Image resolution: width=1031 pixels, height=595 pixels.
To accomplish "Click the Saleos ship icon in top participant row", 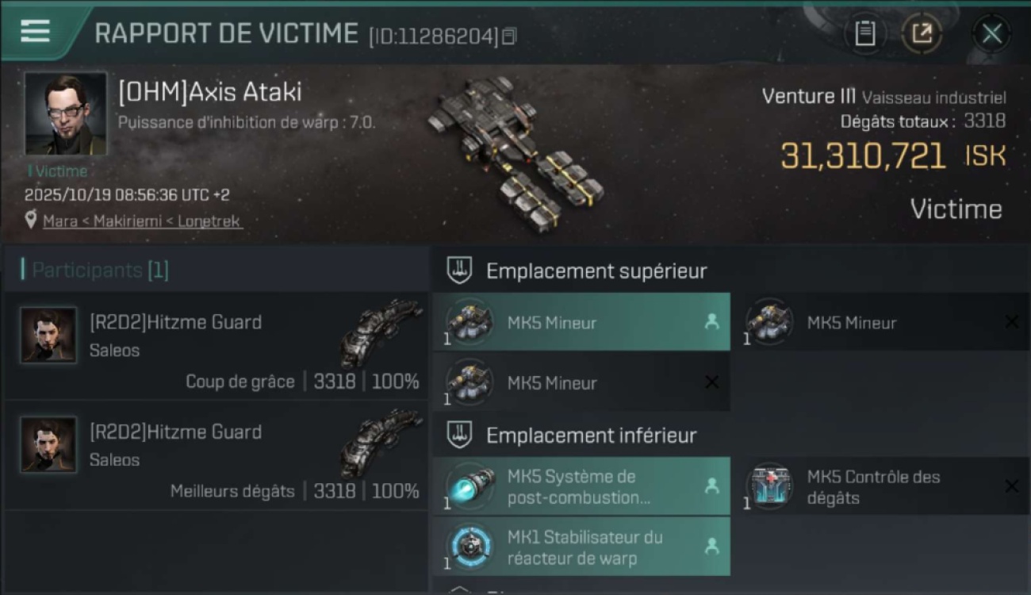I will point(381,332).
